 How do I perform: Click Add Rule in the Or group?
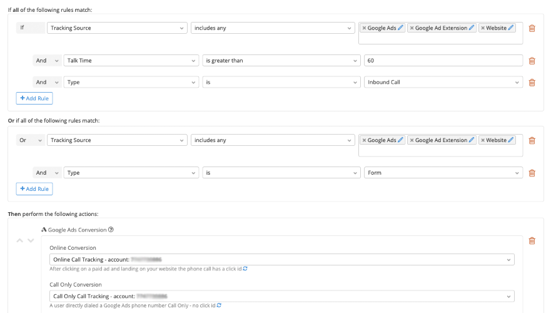pos(34,188)
